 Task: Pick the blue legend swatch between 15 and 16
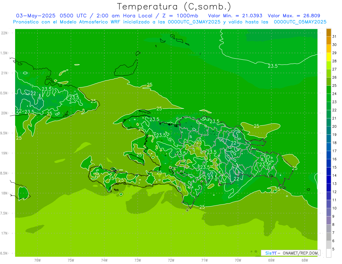tap(329, 163)
